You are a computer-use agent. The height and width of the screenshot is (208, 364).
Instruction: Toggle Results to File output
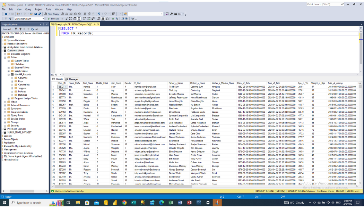point(107,18)
